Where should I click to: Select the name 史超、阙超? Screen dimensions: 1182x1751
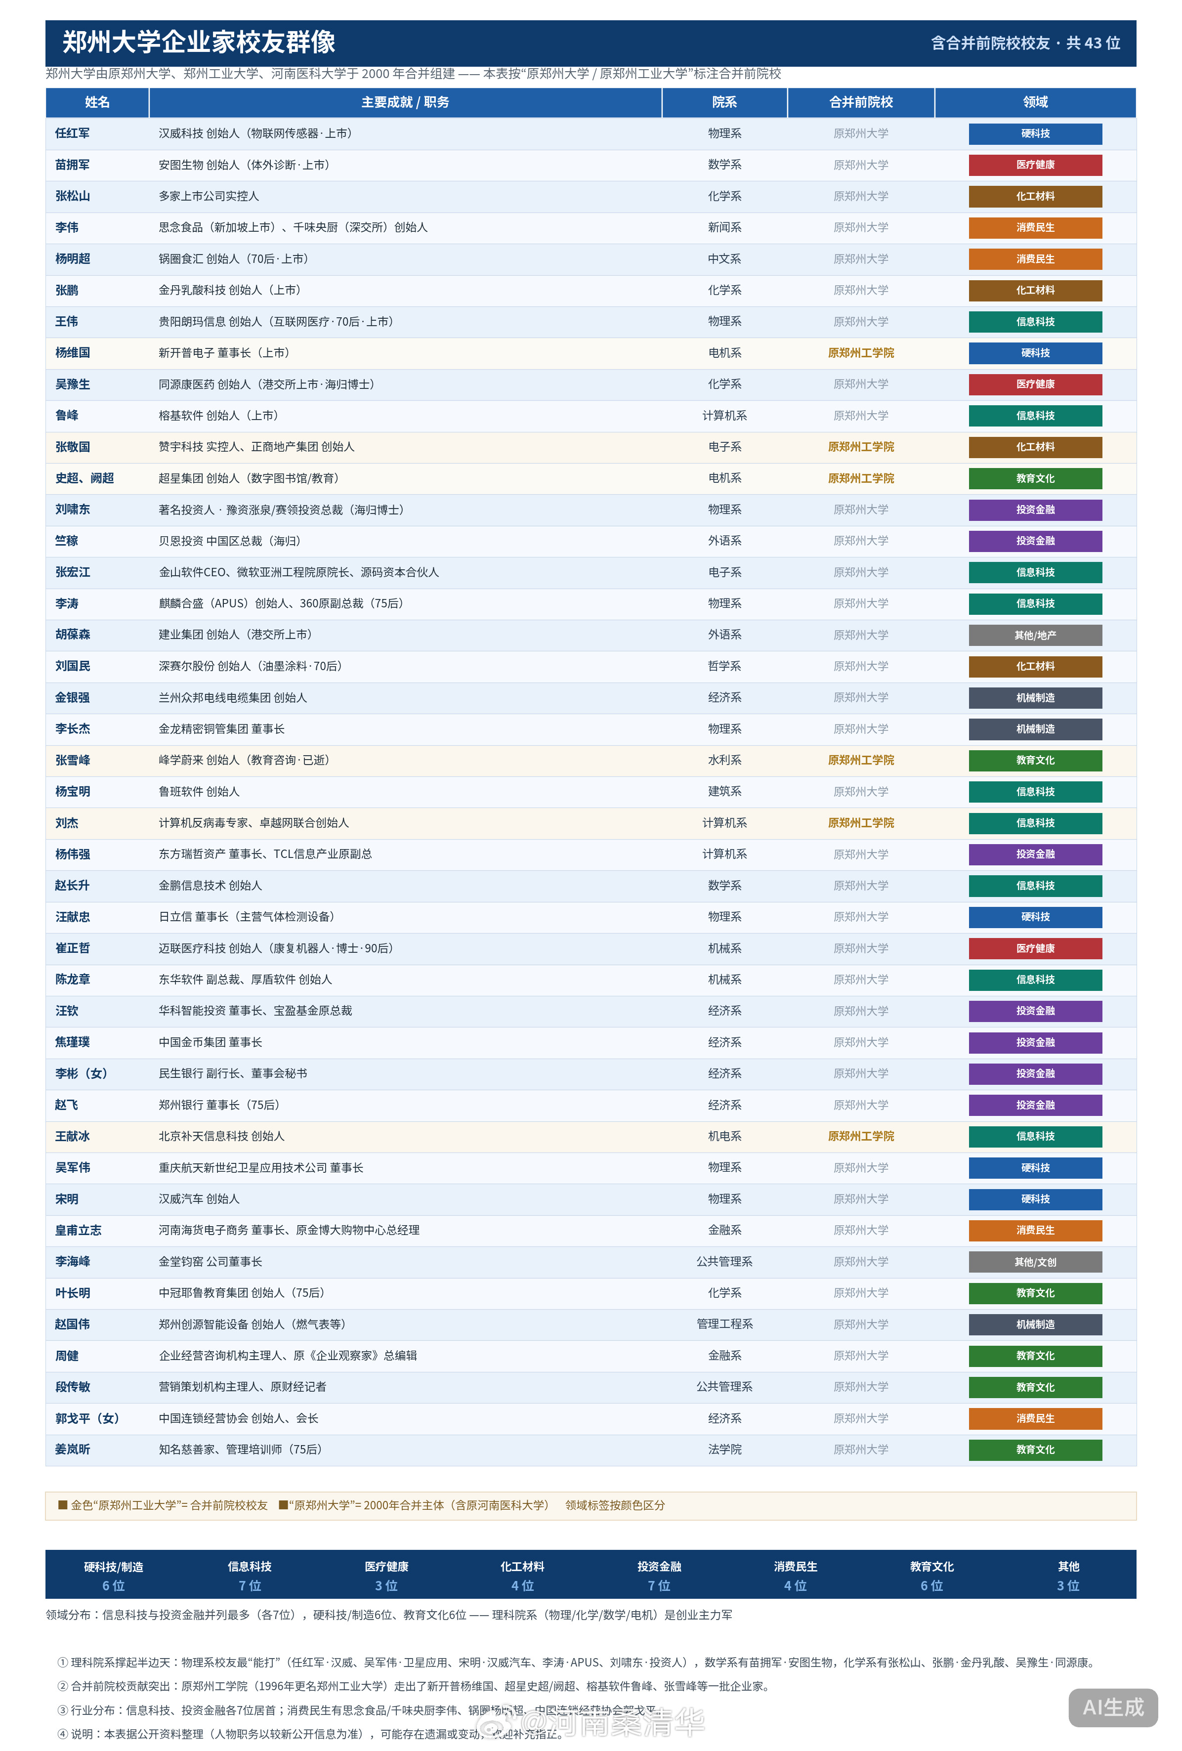pos(84,478)
